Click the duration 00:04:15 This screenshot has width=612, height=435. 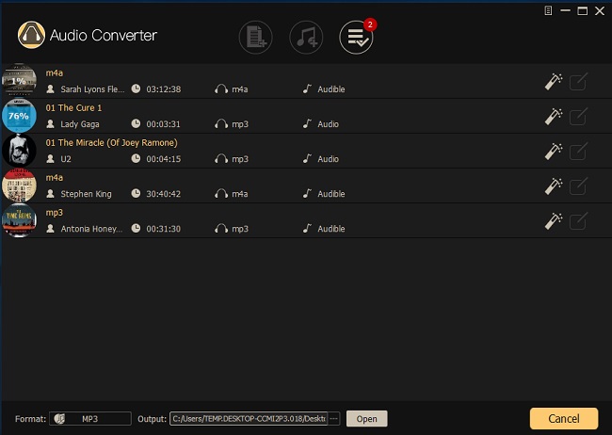click(164, 159)
